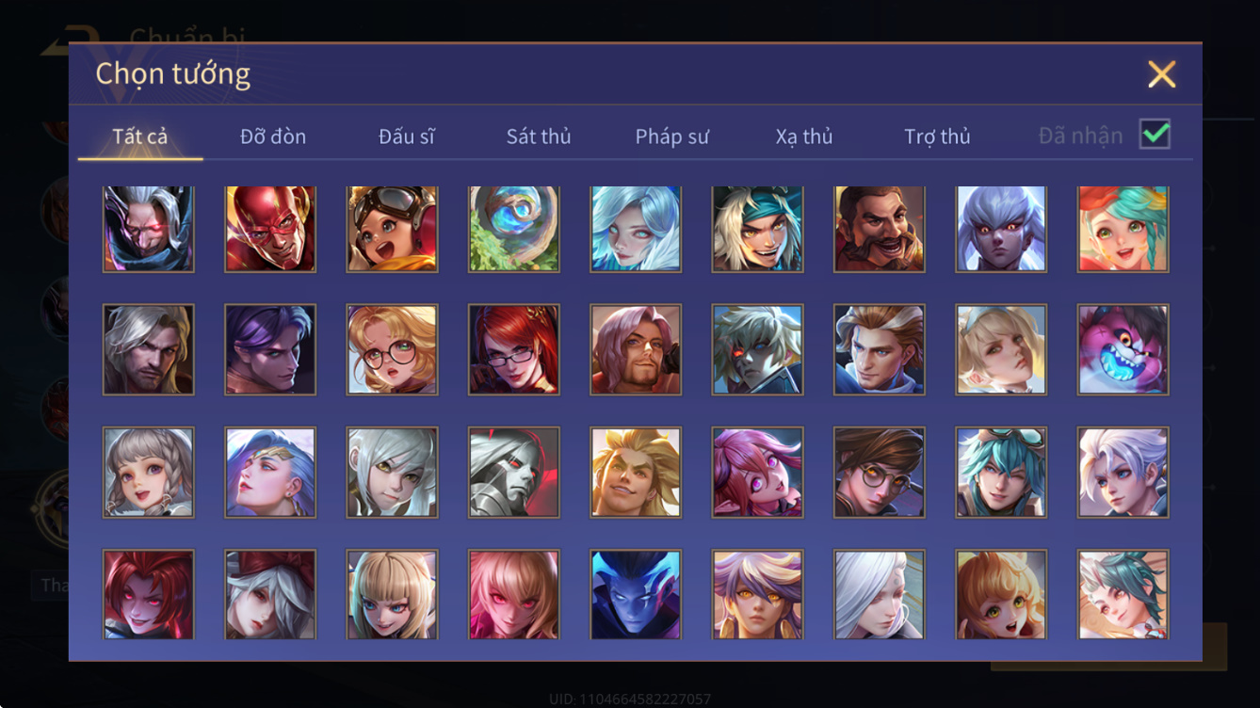Close the Chọn tướng dialog
The height and width of the screenshot is (708, 1260).
click(x=1162, y=74)
